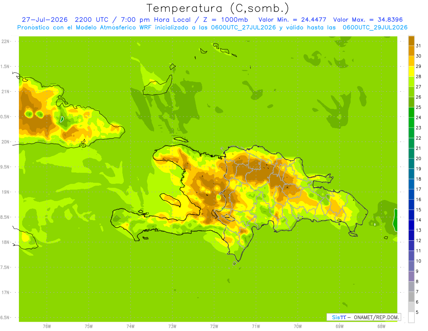
Task: Click the '14' colorbar label
Action: pos(418,220)
